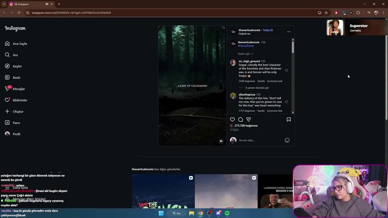Screen dimensions: 388x218
Task: Open Ara search in Instagram sidebar
Action: 11,55
